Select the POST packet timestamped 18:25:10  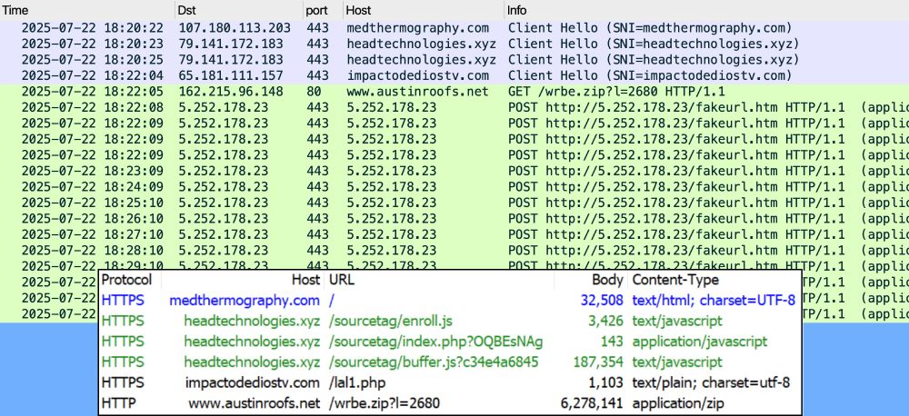click(454, 203)
